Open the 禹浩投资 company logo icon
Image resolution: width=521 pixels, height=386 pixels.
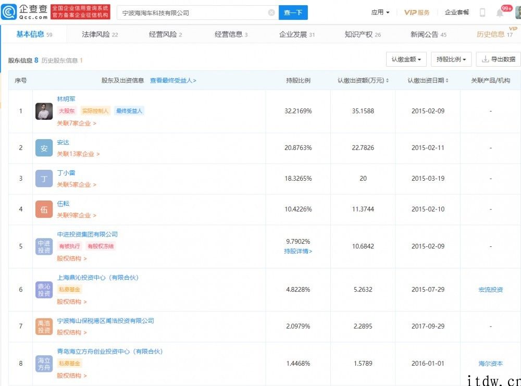(44, 327)
